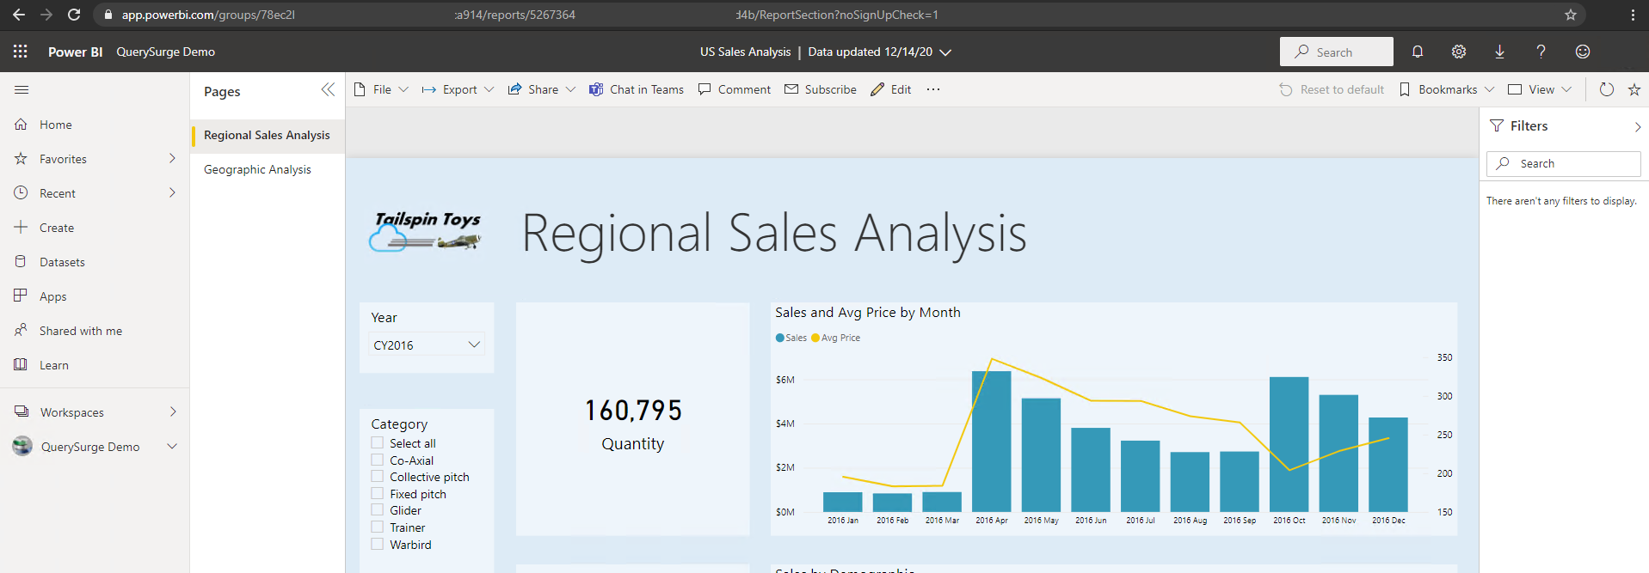Add report to favorites star
Viewport: 1649px width, 573px height.
[1634, 89]
